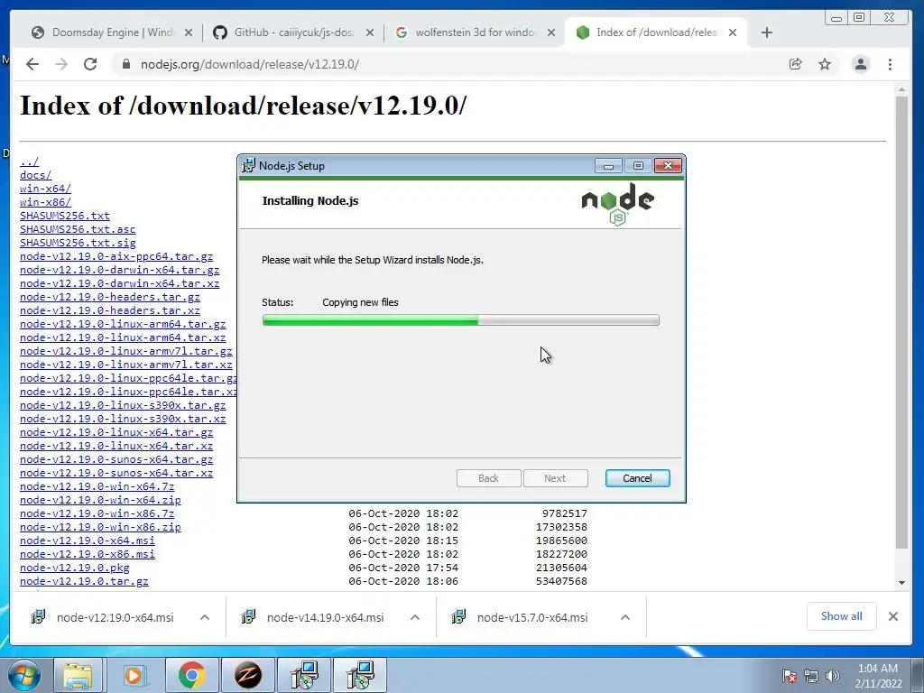The width and height of the screenshot is (924, 693).
Task: Close the wolfenstein 3d search tab
Action: (551, 32)
